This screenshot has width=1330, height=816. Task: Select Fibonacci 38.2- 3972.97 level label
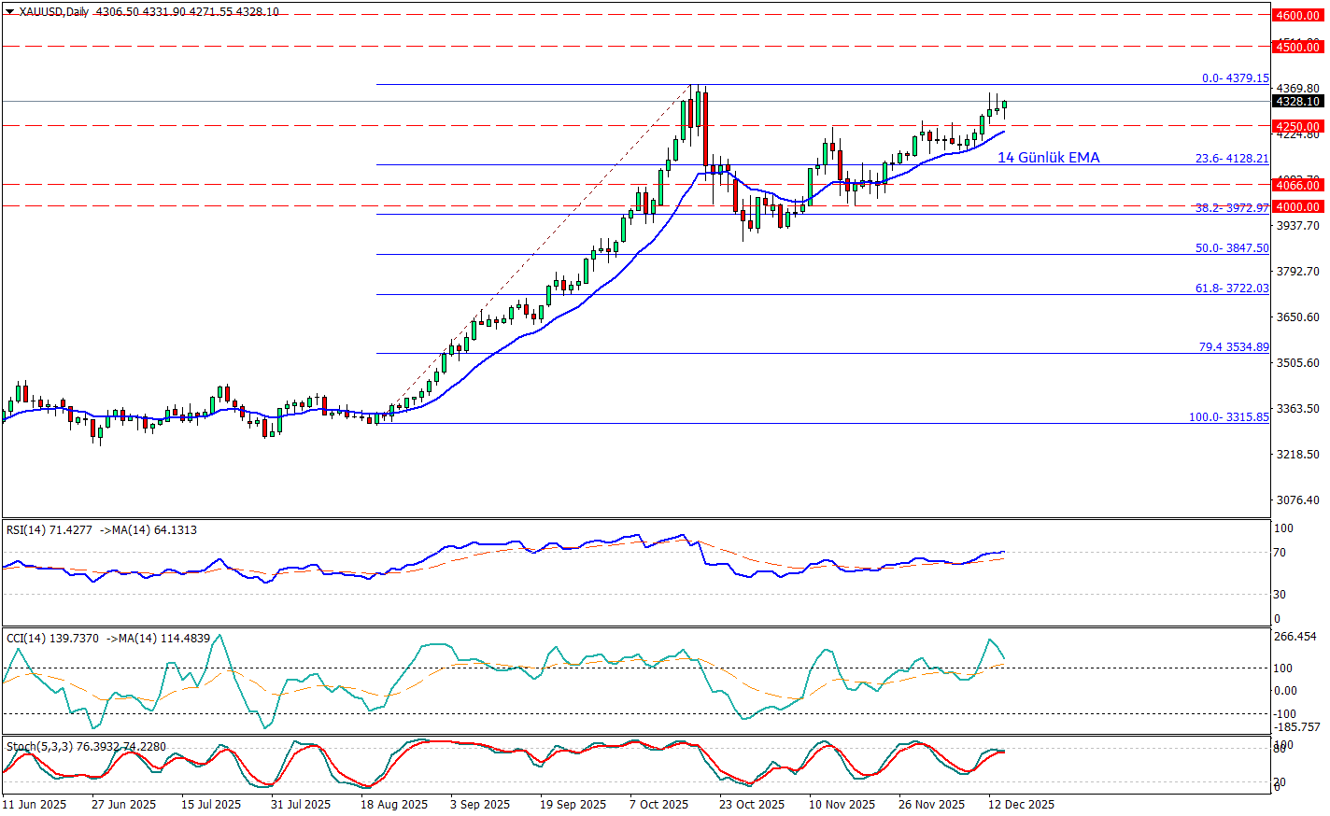(x=1232, y=208)
